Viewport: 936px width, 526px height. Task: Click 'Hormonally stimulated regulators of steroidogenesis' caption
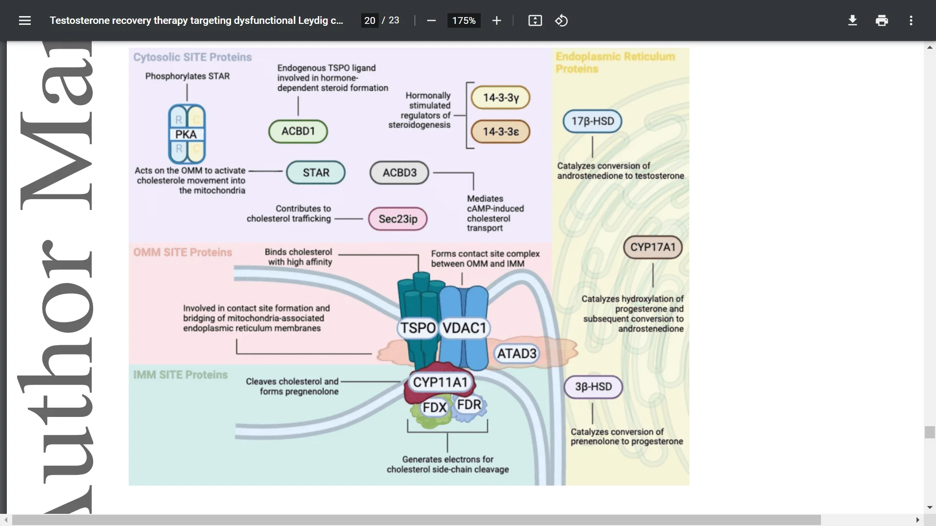click(x=419, y=110)
